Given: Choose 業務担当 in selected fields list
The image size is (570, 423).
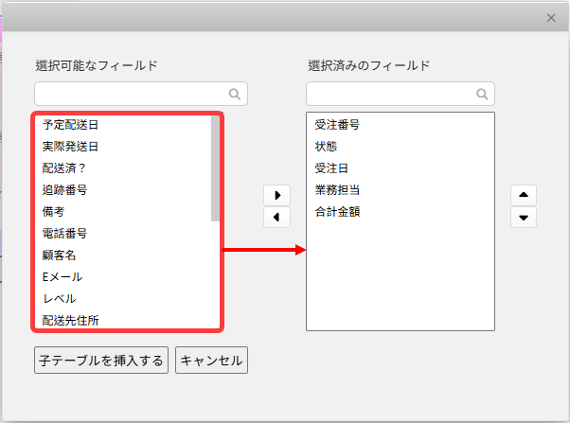Looking at the screenshot, I should [x=337, y=190].
